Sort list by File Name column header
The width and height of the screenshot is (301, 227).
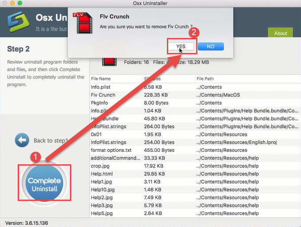(x=101, y=79)
